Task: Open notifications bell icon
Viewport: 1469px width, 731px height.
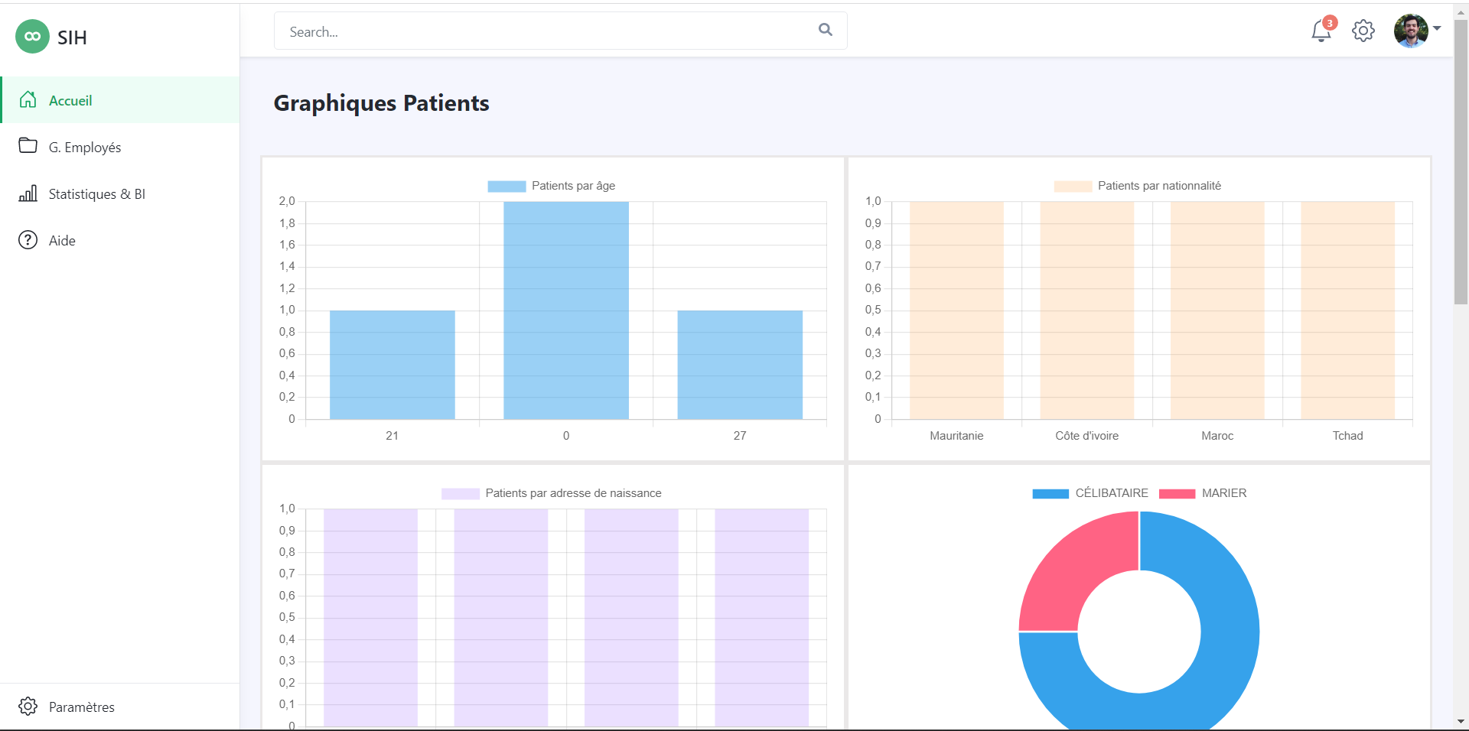Action: click(x=1321, y=31)
